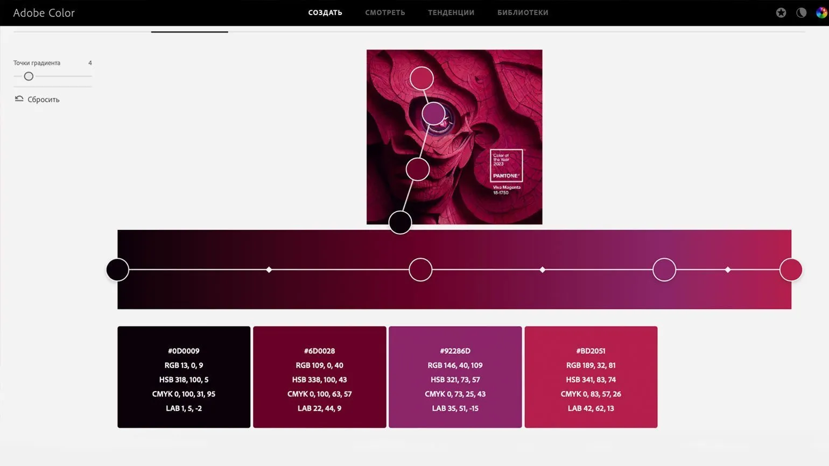Select the black picker at image bottom
829x466 pixels.
(400, 222)
